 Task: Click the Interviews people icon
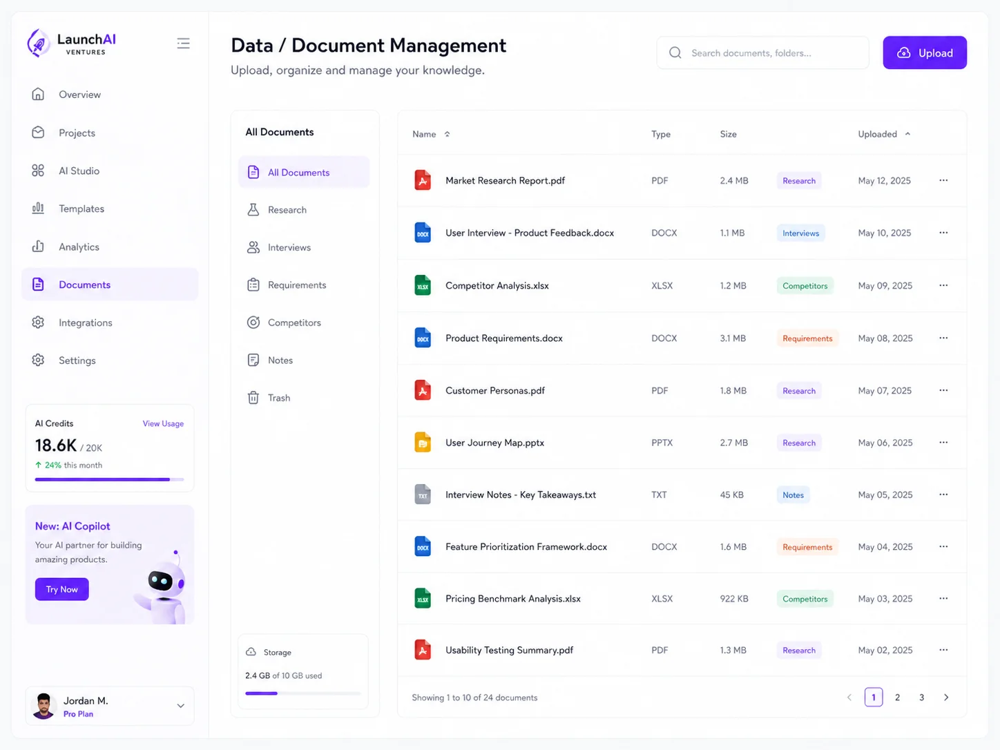(x=253, y=247)
